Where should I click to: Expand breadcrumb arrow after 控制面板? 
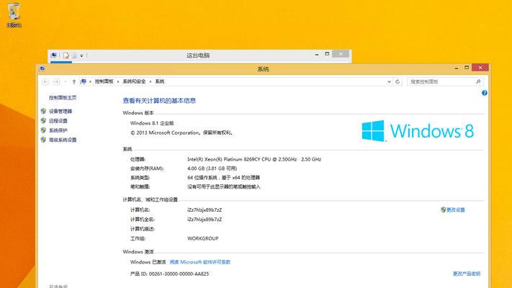pyautogui.click(x=118, y=81)
